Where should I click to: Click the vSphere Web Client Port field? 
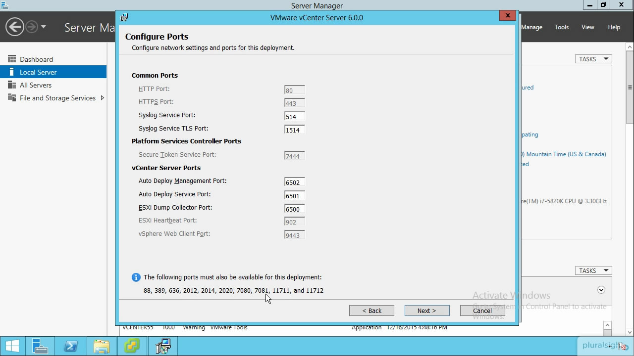(294, 235)
